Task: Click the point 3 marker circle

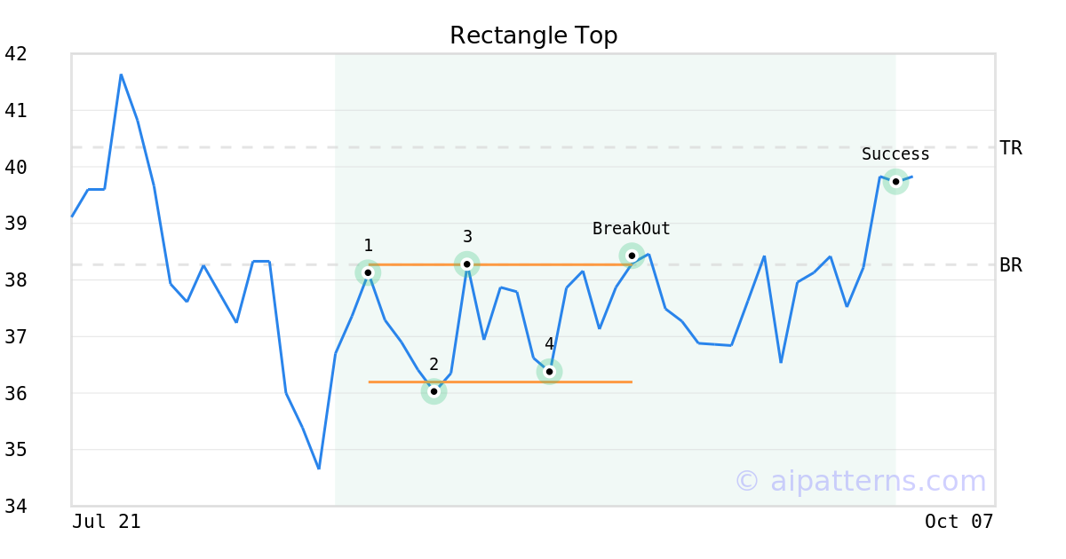Action: pos(467,264)
